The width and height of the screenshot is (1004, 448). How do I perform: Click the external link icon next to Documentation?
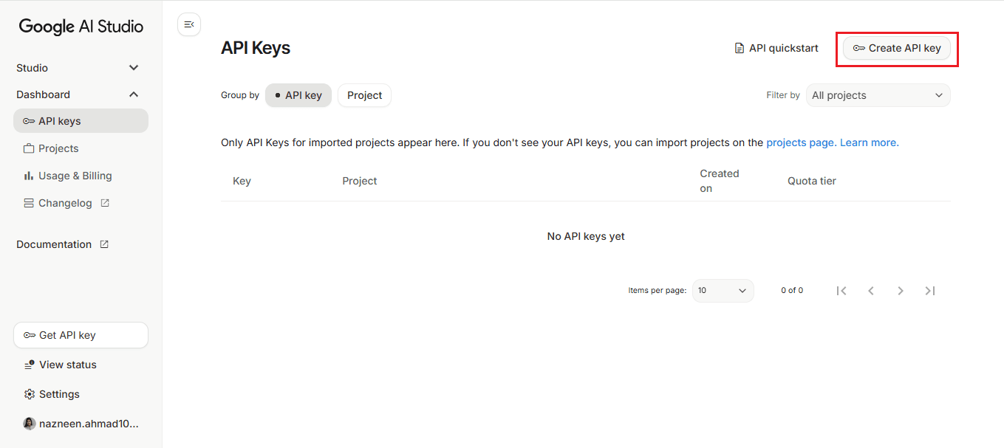[x=104, y=244]
